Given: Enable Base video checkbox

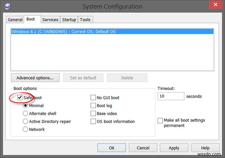Looking at the screenshot, I should (x=93, y=113).
